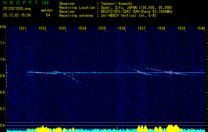Click the 1.1 frequency axis label
This screenshot has height=132, width=208.
click(x=3, y=43)
